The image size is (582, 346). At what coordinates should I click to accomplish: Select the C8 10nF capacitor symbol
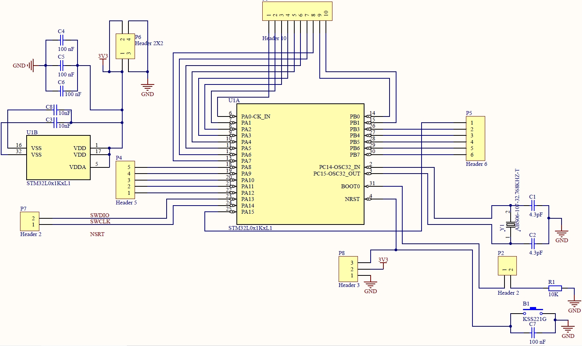pyautogui.click(x=56, y=110)
